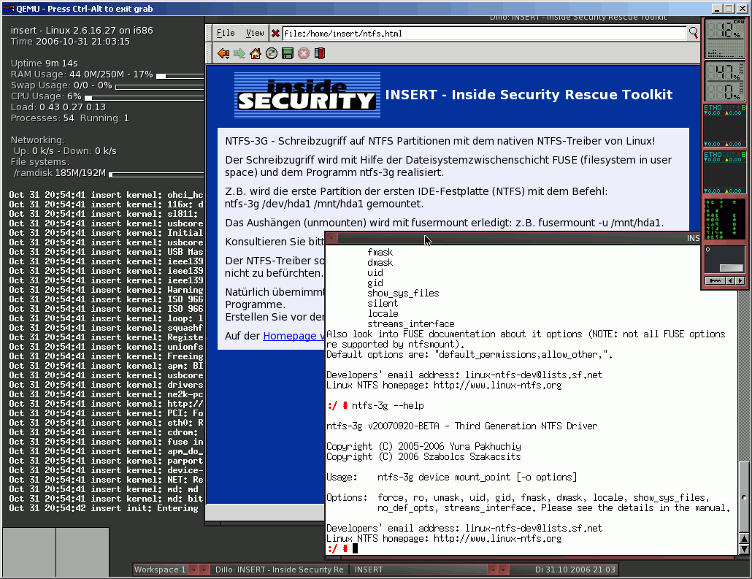This screenshot has width=752, height=579.
Task: Open the Dillo File menu
Action: [226, 33]
